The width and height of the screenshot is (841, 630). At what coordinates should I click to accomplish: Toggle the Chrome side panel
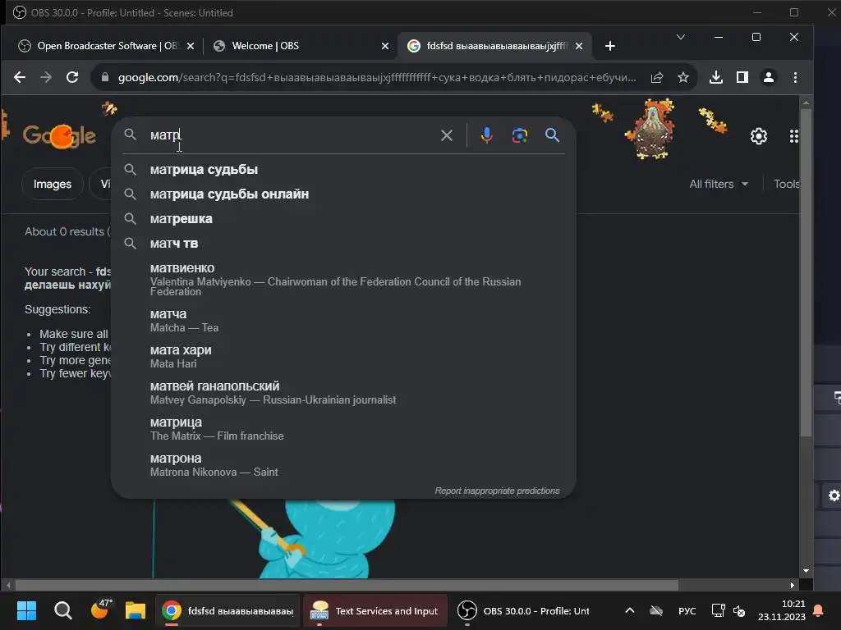point(742,78)
